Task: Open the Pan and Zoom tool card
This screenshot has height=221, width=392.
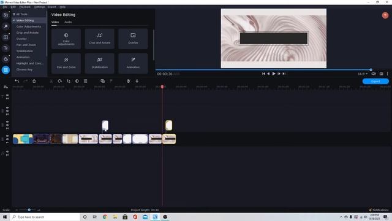Action: click(x=66, y=63)
